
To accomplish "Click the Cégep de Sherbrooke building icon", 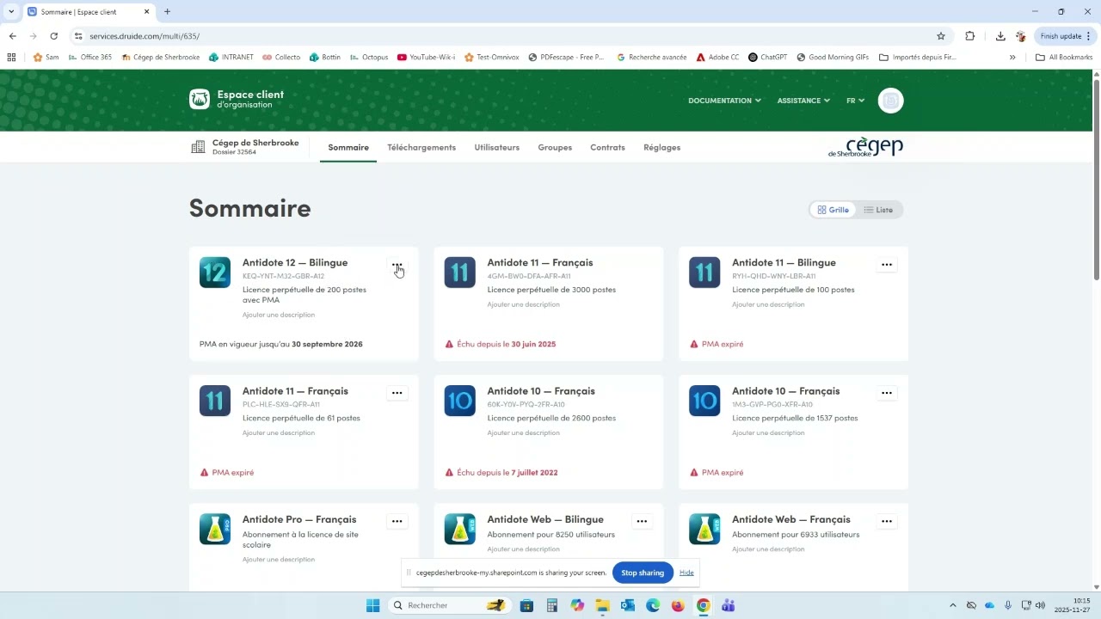I will pyautogui.click(x=198, y=147).
